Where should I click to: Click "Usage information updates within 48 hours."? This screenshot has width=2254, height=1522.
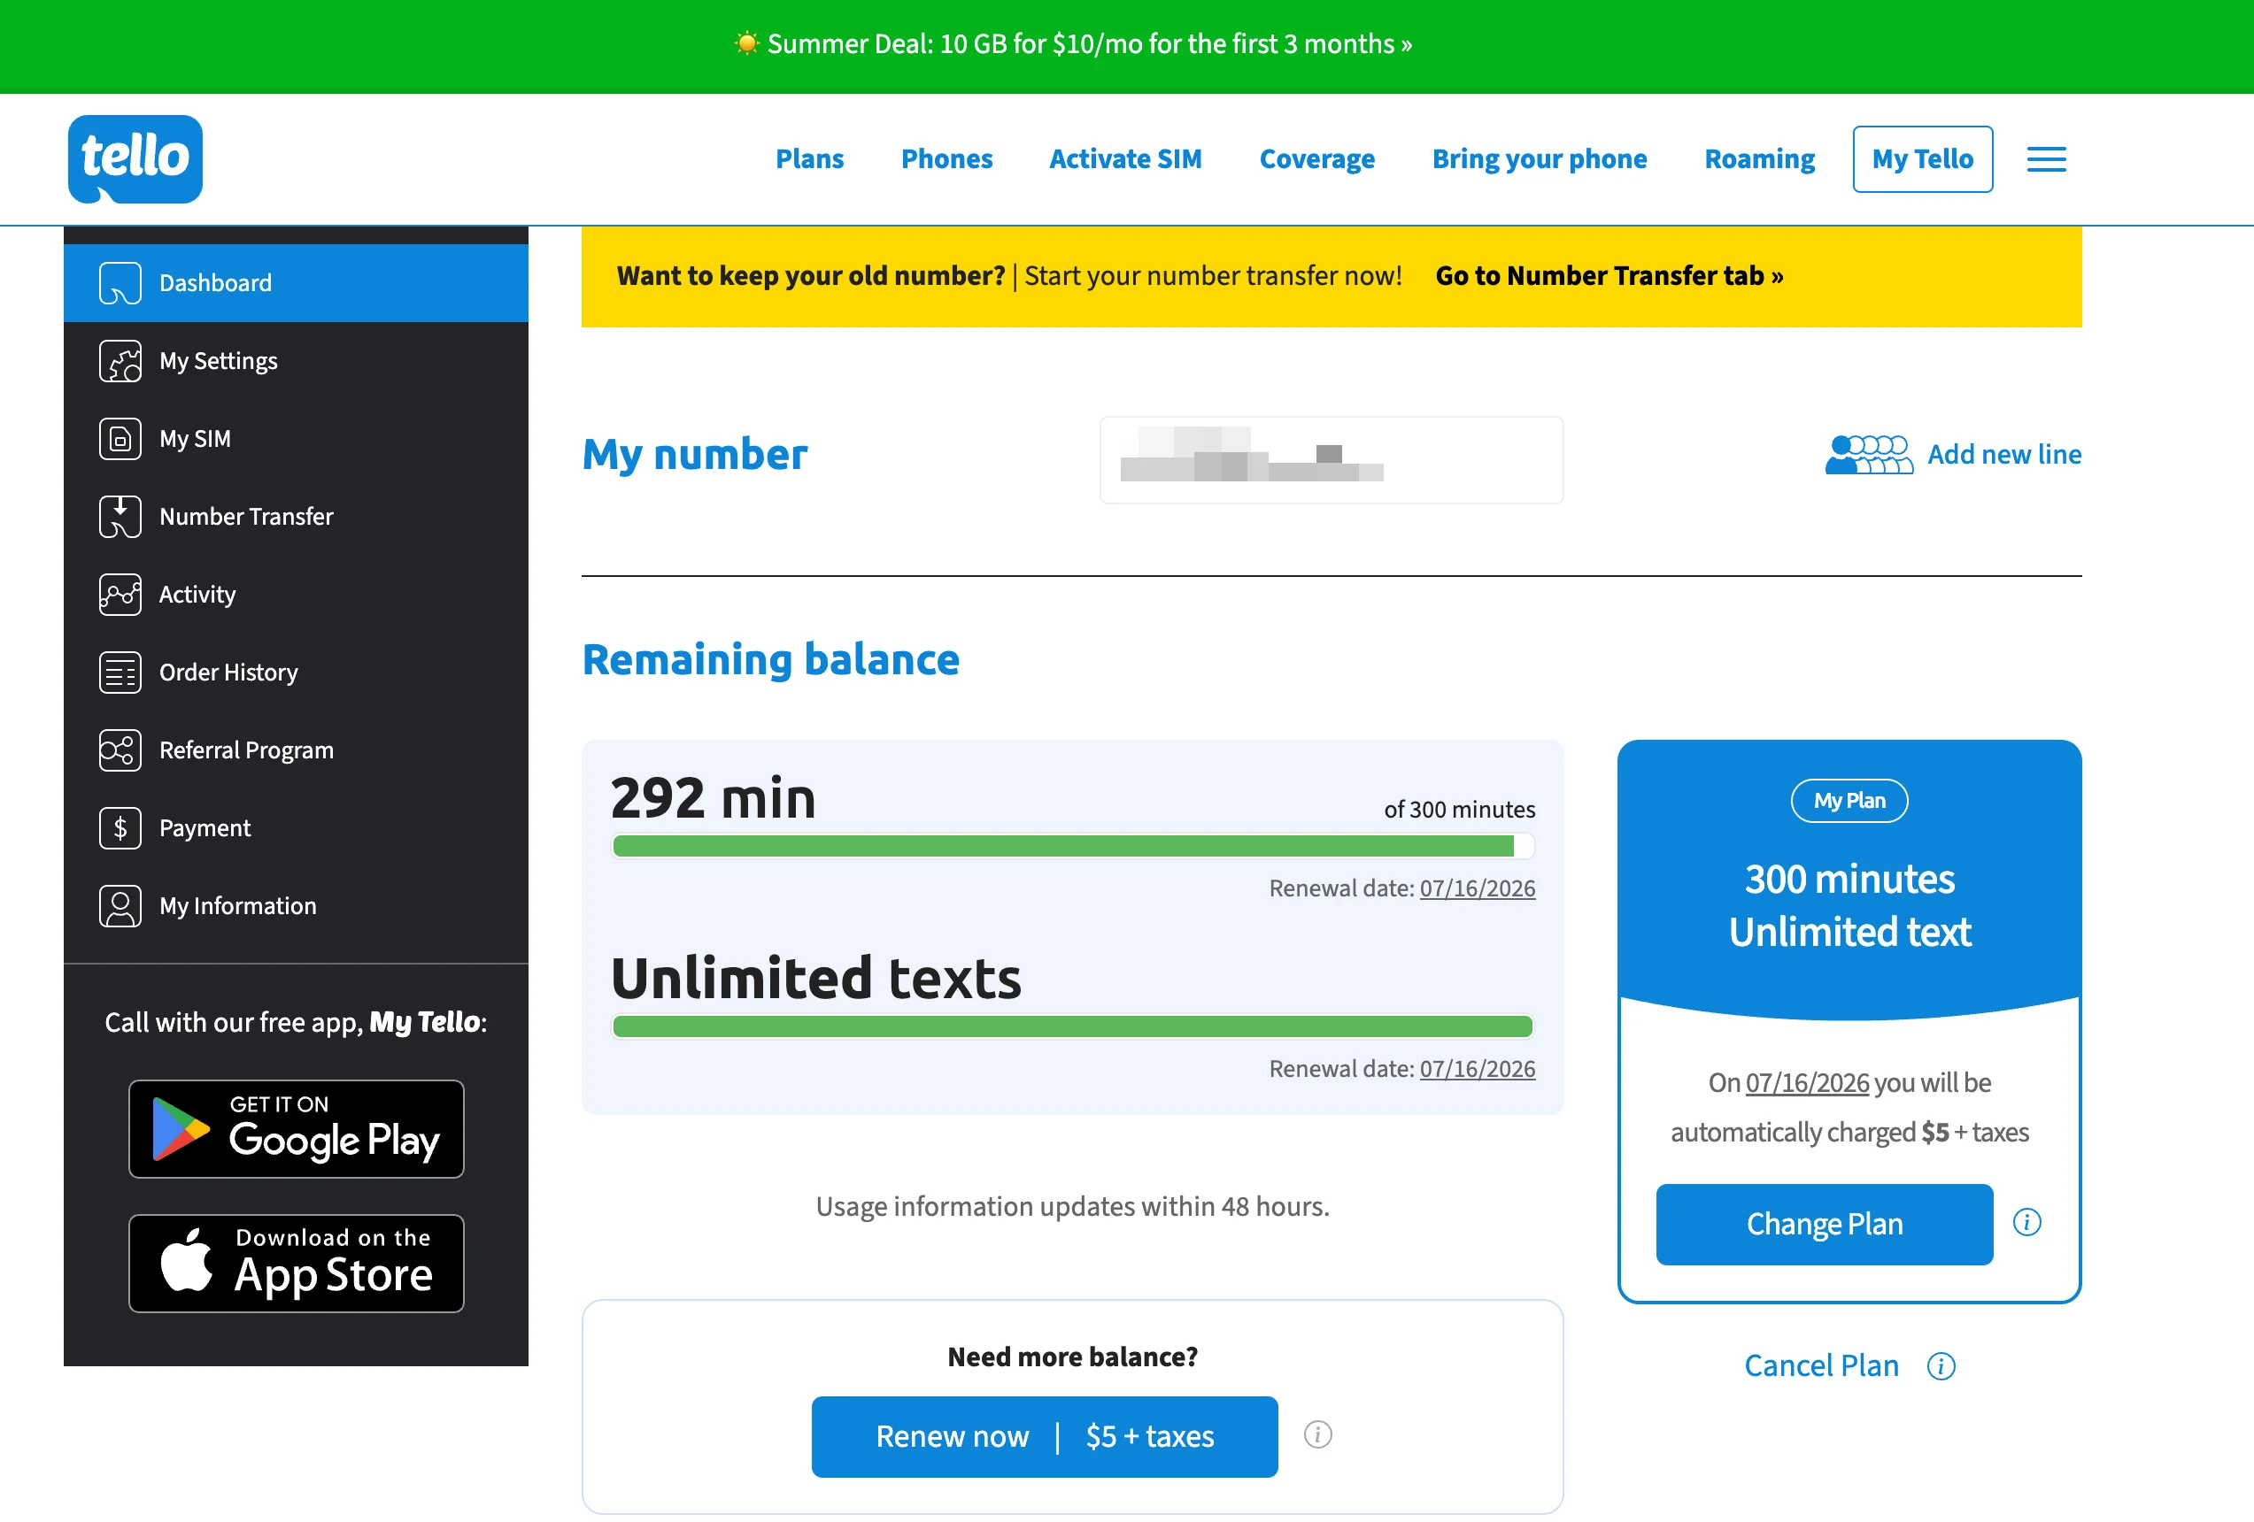tap(1072, 1206)
